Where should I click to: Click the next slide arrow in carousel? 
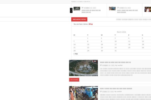[x=71, y=12]
